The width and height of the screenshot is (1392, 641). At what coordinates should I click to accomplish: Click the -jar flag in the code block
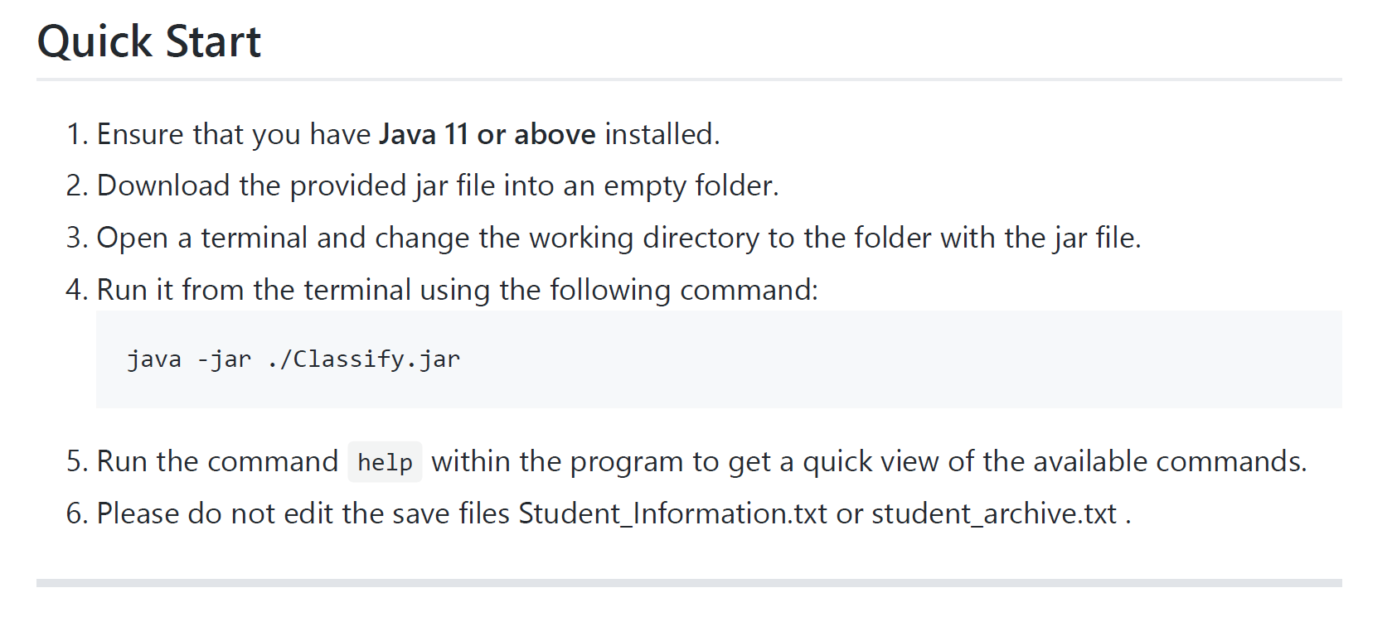coord(224,359)
